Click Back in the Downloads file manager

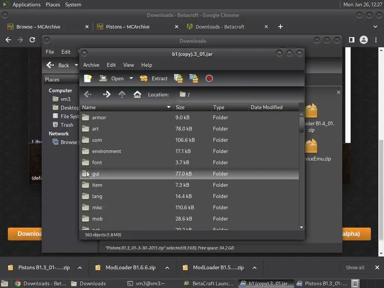pyautogui.click(x=58, y=65)
